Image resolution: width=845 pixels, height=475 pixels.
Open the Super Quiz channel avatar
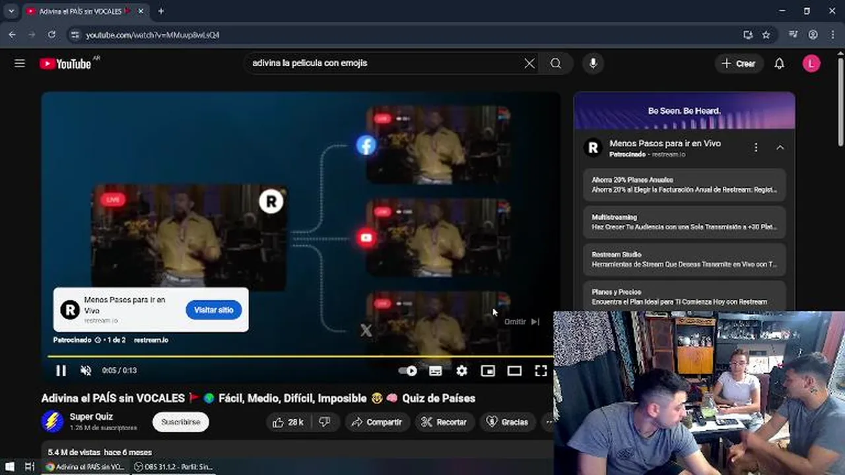point(52,422)
